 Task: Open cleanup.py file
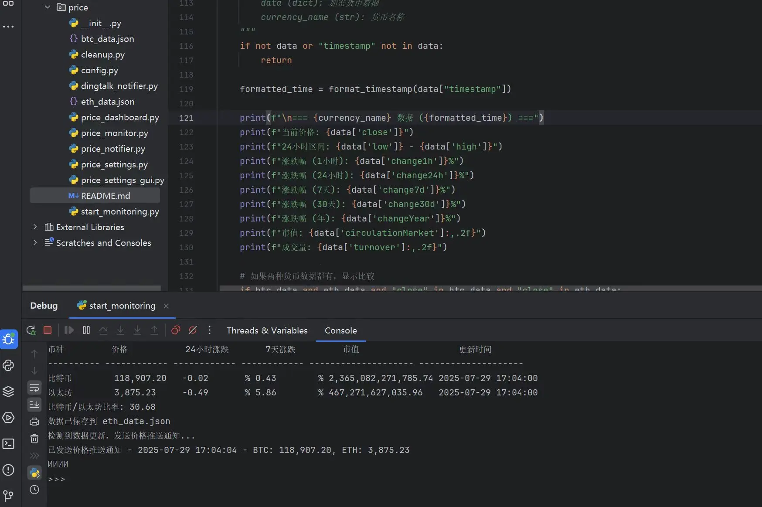[97, 54]
